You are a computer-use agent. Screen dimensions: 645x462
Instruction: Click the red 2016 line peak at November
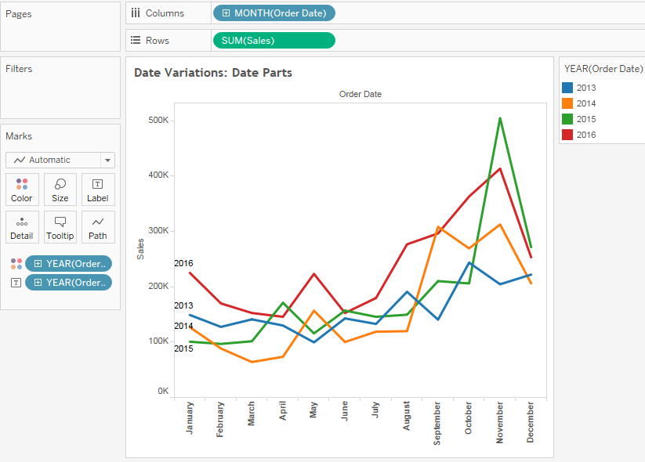[x=500, y=168]
